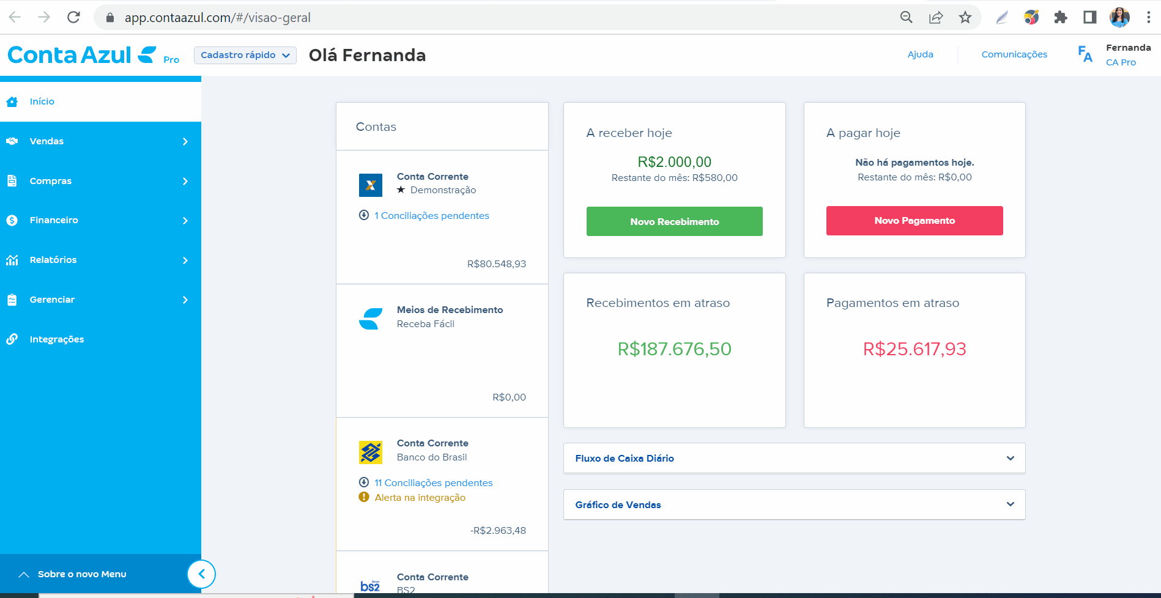Viewport: 1161px width, 598px height.
Task: Open the Vendas menu item
Action: point(100,141)
